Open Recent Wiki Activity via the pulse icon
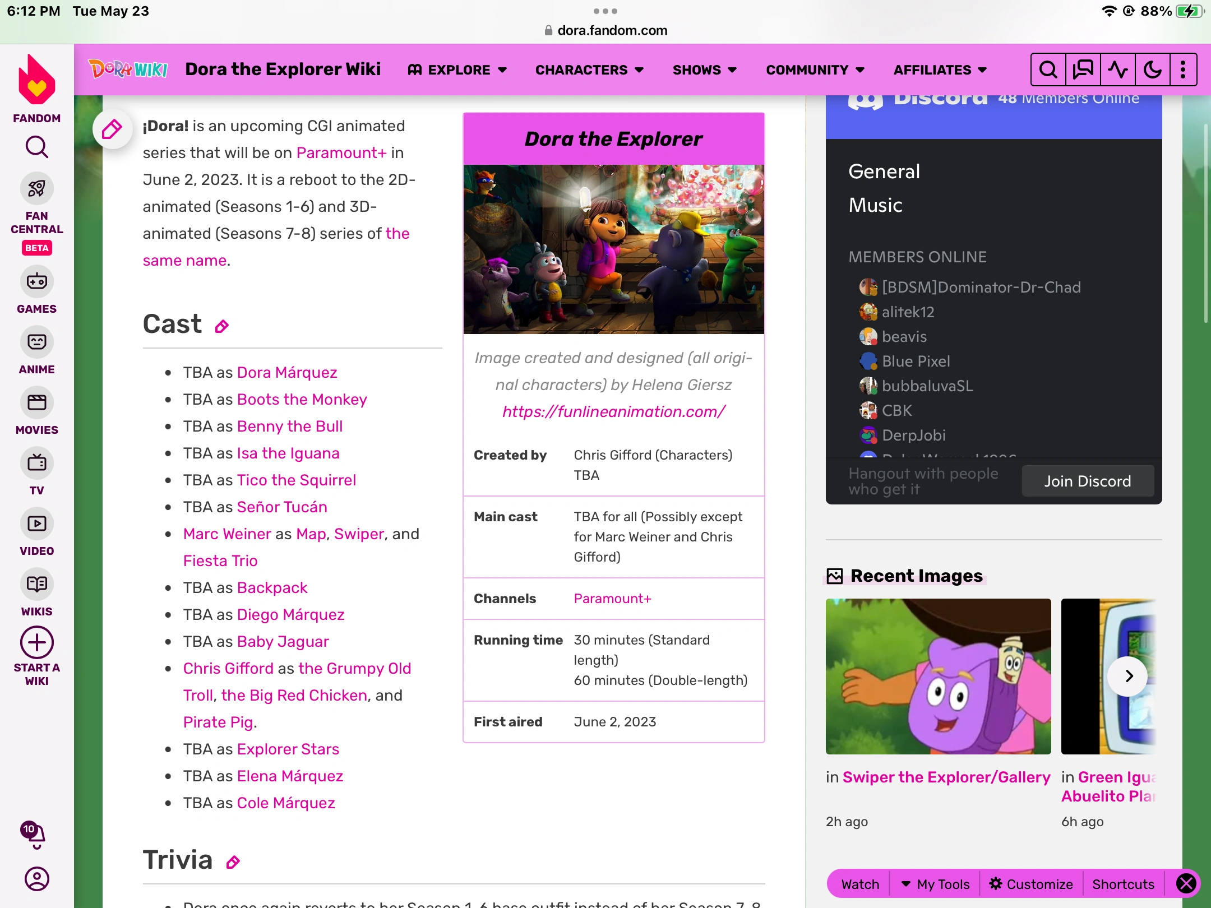This screenshot has height=908, width=1211. point(1117,69)
